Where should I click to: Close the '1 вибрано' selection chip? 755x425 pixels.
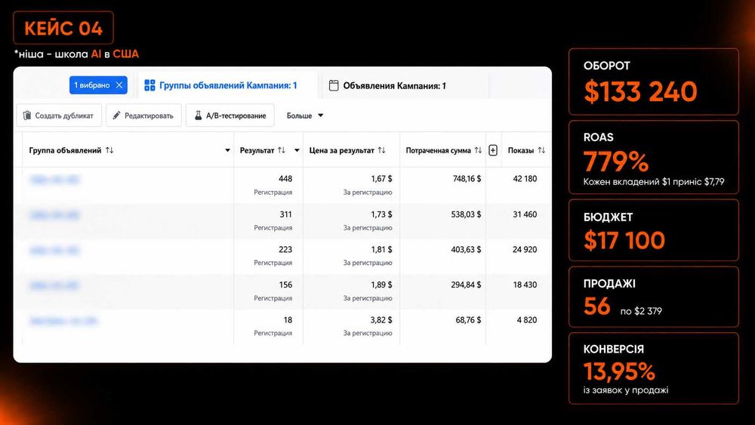(x=119, y=85)
